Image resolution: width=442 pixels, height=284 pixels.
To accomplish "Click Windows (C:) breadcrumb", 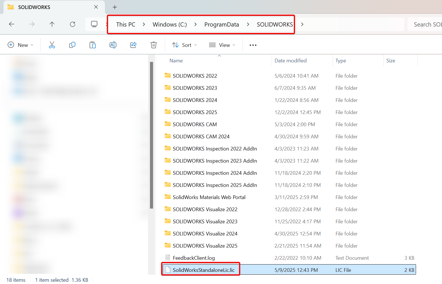I will (x=170, y=25).
